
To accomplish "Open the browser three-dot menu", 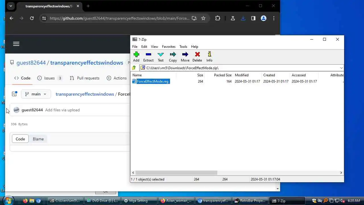I will click(274, 18).
